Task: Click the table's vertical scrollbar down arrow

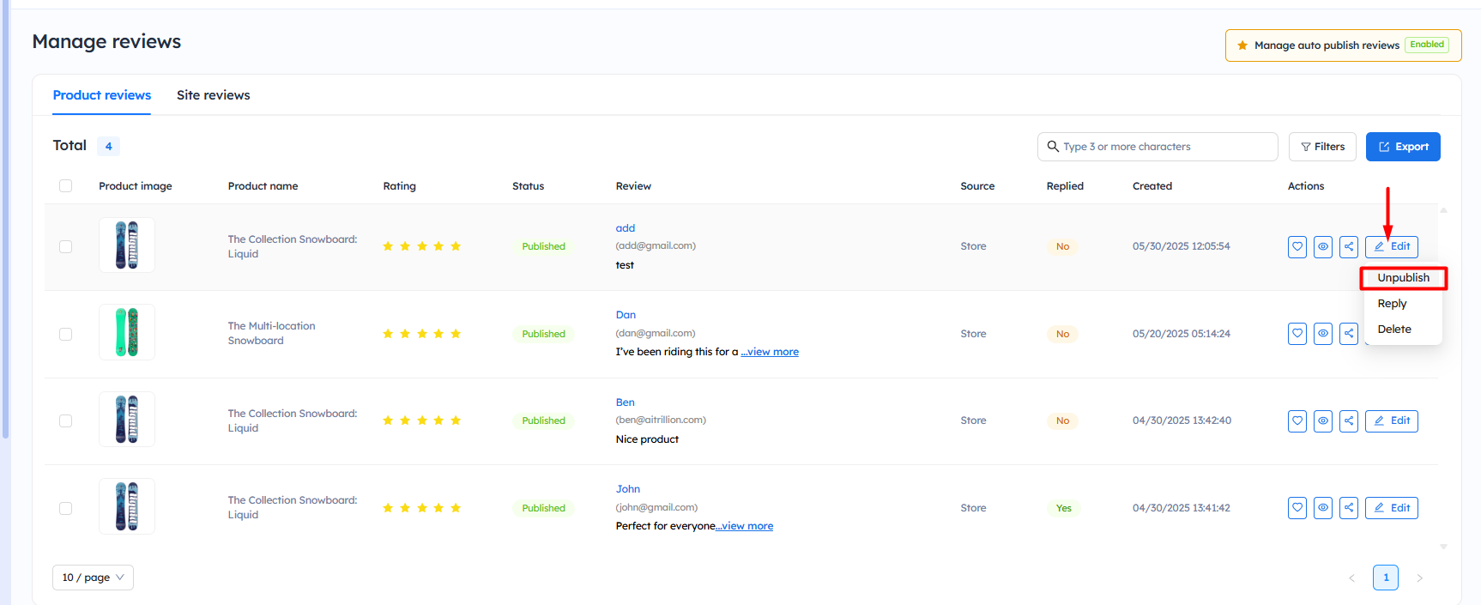Action: pyautogui.click(x=1443, y=546)
